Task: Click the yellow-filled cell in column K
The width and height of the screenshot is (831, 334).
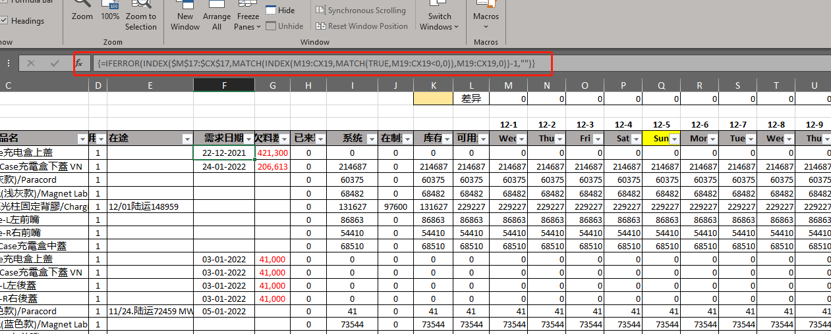Action: tap(433, 99)
